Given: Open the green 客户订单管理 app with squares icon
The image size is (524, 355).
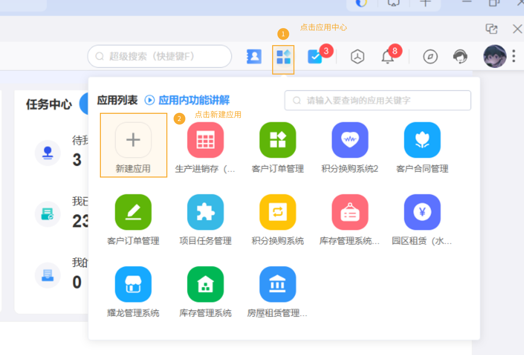Looking at the screenshot, I should click(278, 140).
